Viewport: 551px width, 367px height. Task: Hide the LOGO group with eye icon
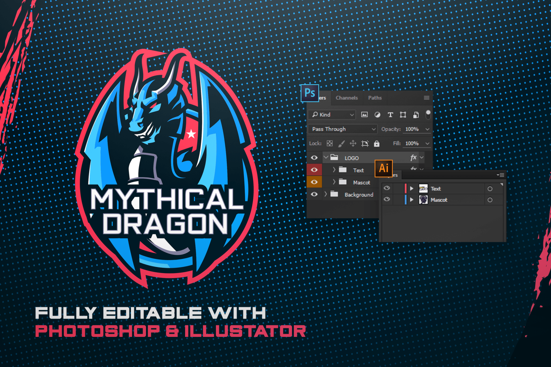pos(314,158)
